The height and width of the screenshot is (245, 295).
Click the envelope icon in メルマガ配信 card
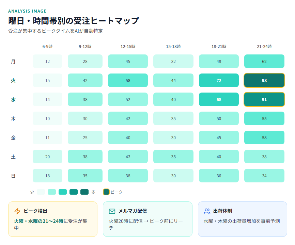[x=112, y=211]
